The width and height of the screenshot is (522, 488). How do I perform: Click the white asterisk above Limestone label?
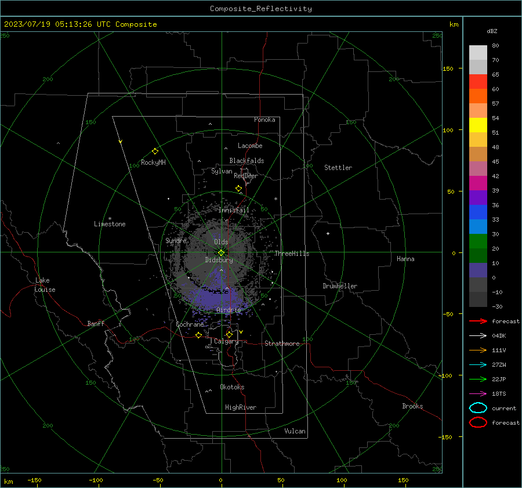coord(110,219)
